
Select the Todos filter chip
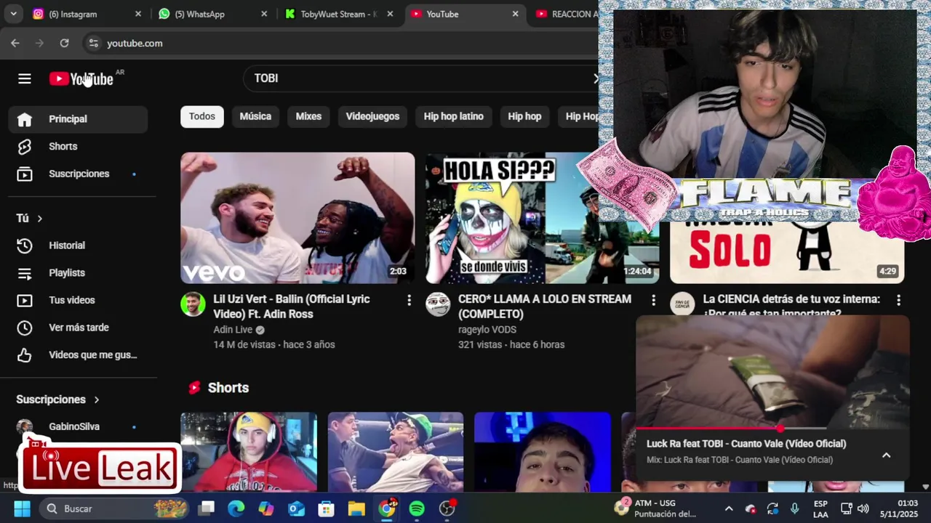tap(202, 116)
